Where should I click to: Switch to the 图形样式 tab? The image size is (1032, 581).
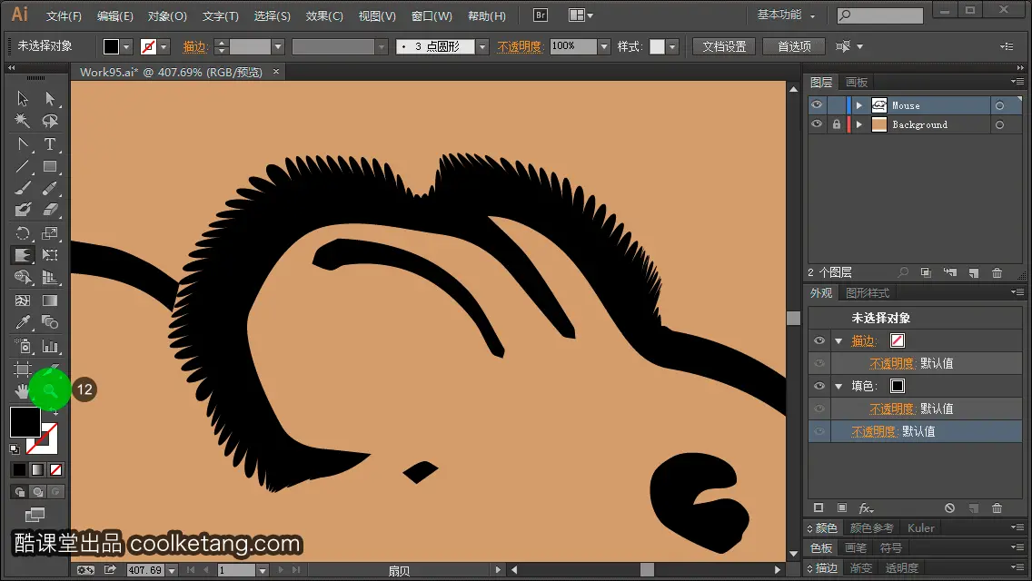click(x=868, y=293)
